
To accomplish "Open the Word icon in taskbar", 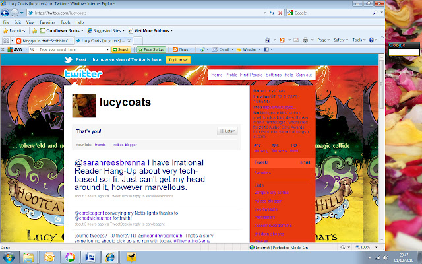I will 90,257.
